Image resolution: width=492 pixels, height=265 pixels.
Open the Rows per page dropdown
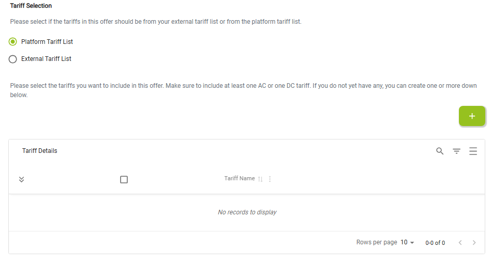pos(408,242)
